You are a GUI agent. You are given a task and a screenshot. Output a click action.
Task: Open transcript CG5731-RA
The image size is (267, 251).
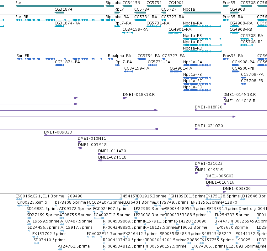(154, 26)
